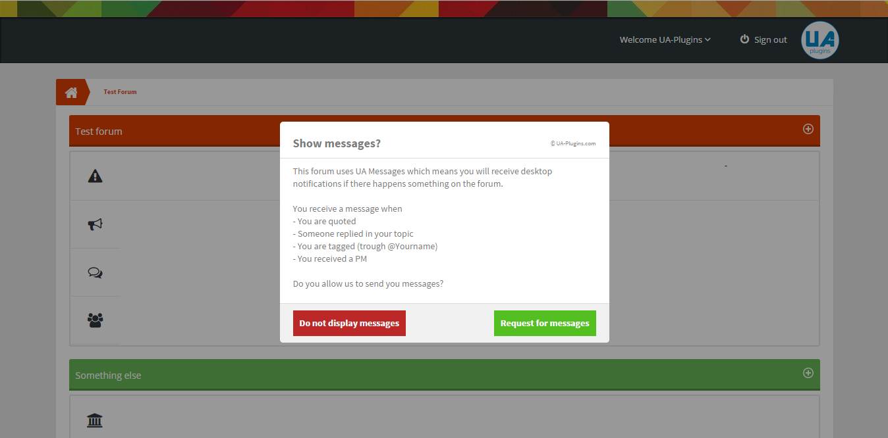Select the Test Forum breadcrumb item

(x=120, y=92)
